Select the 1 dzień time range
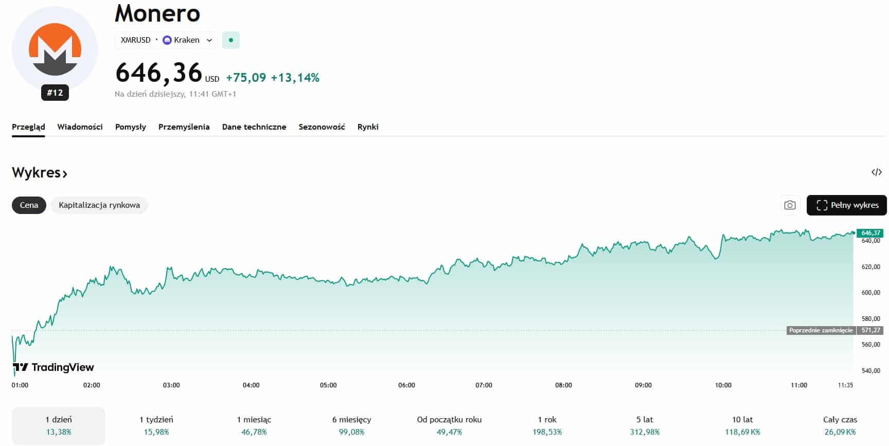Screen dimensions: 889x446 pyautogui.click(x=58, y=425)
